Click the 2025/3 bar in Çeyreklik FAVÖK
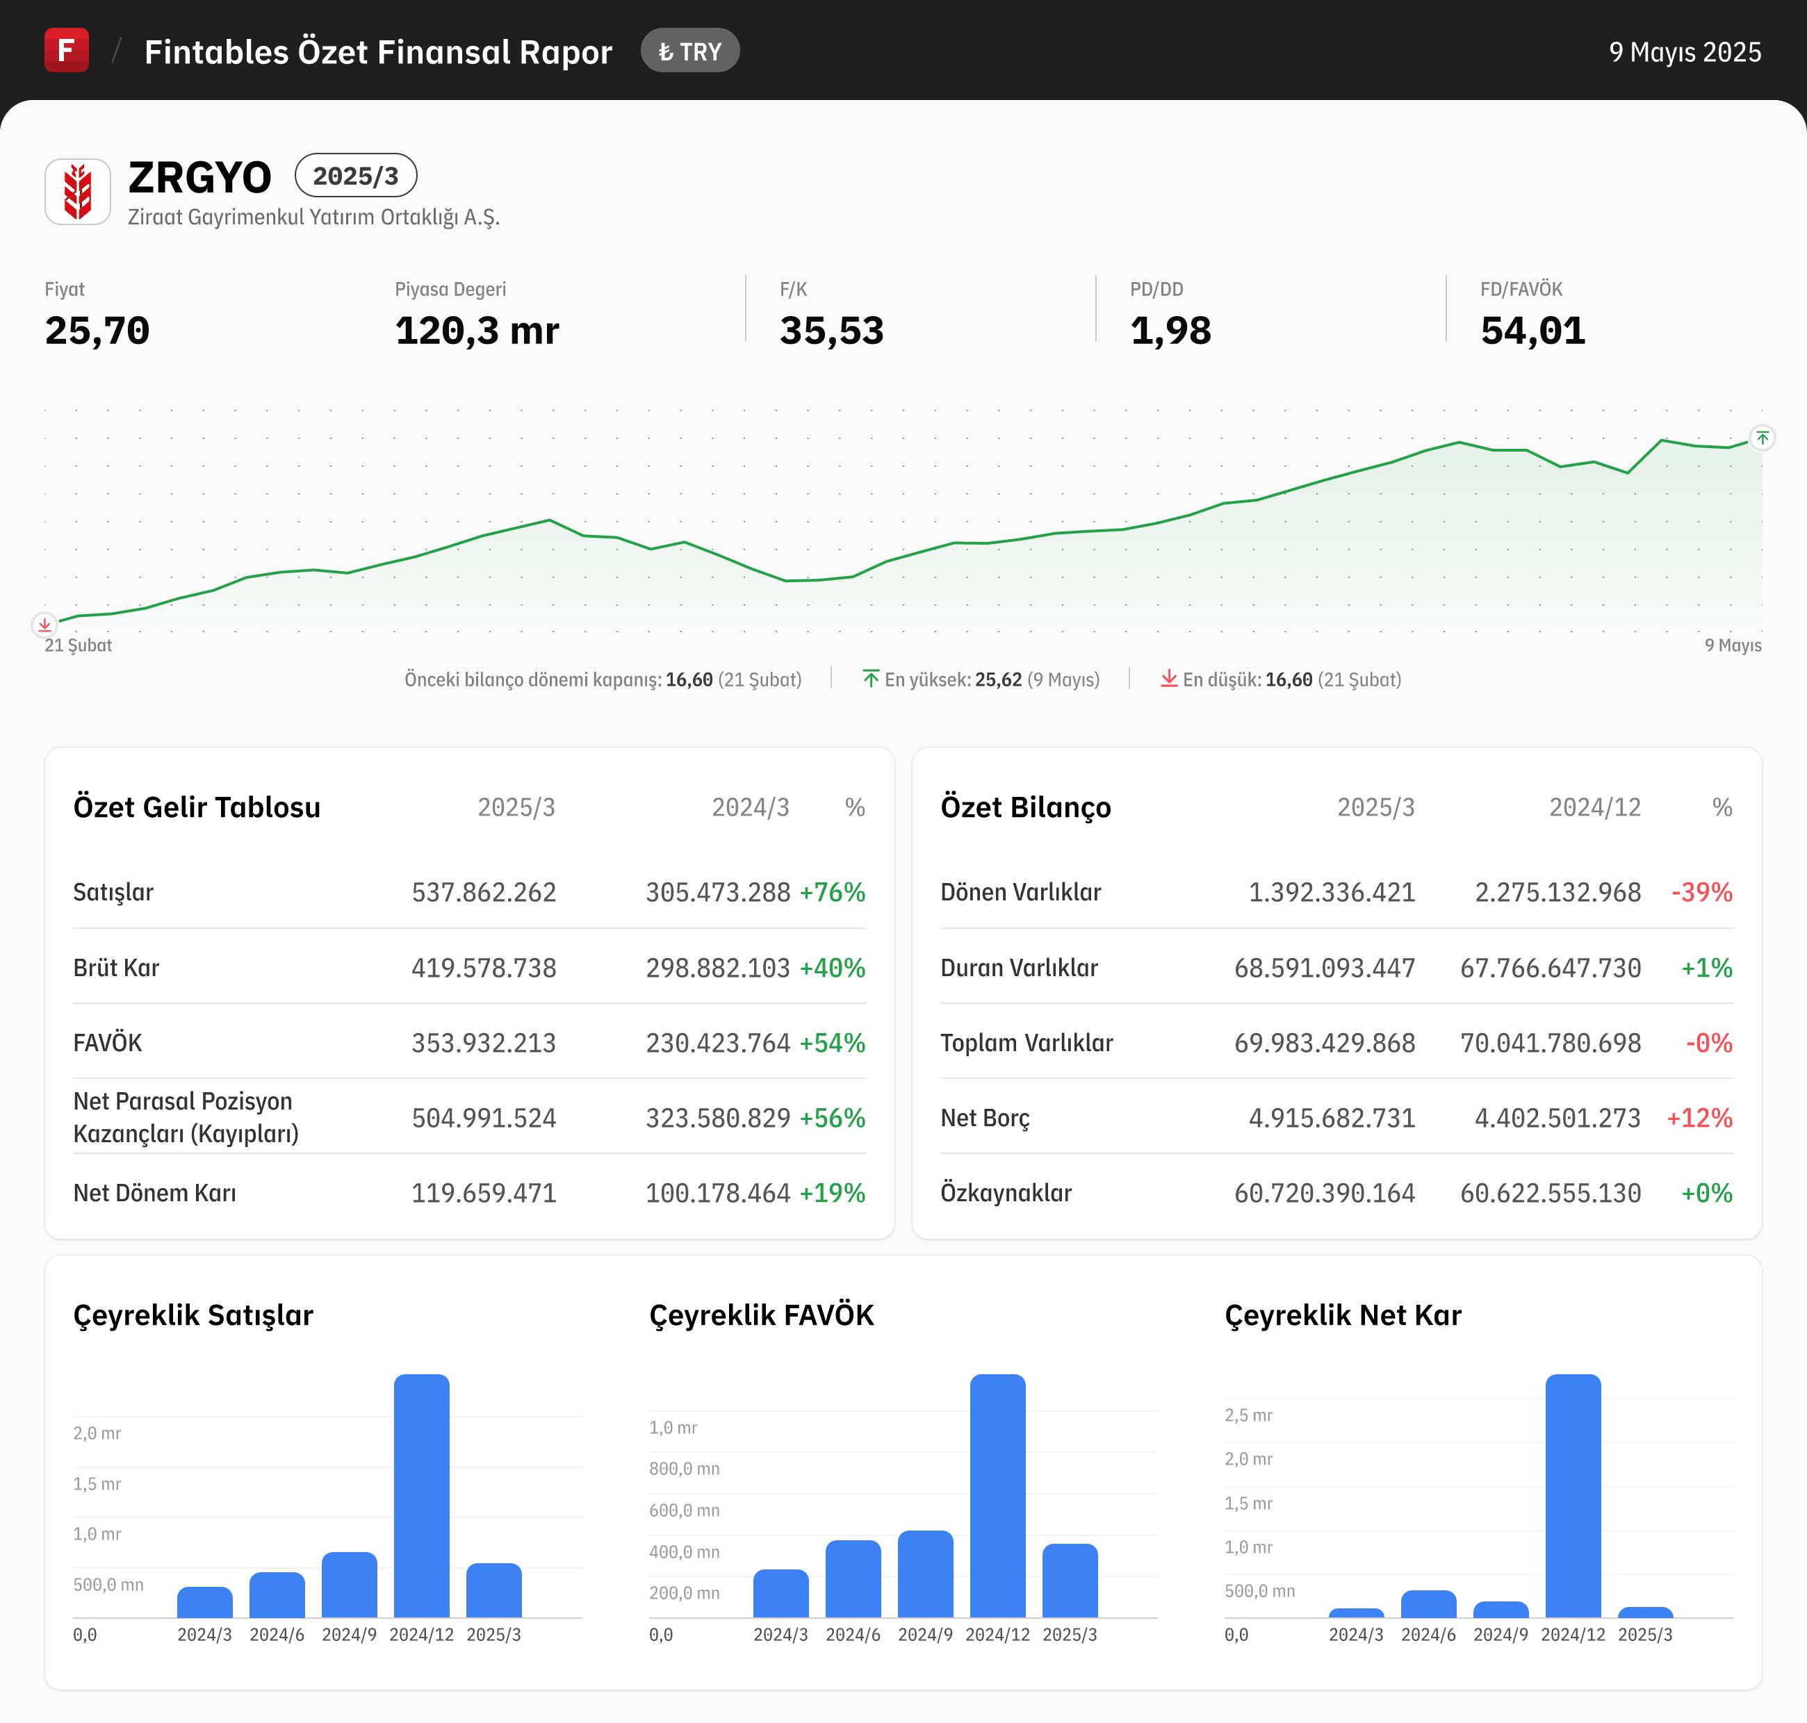This screenshot has height=1723, width=1807. pyautogui.click(x=1070, y=1581)
